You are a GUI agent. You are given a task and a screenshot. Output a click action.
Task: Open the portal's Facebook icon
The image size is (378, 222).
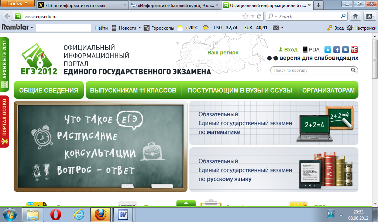click(x=337, y=50)
